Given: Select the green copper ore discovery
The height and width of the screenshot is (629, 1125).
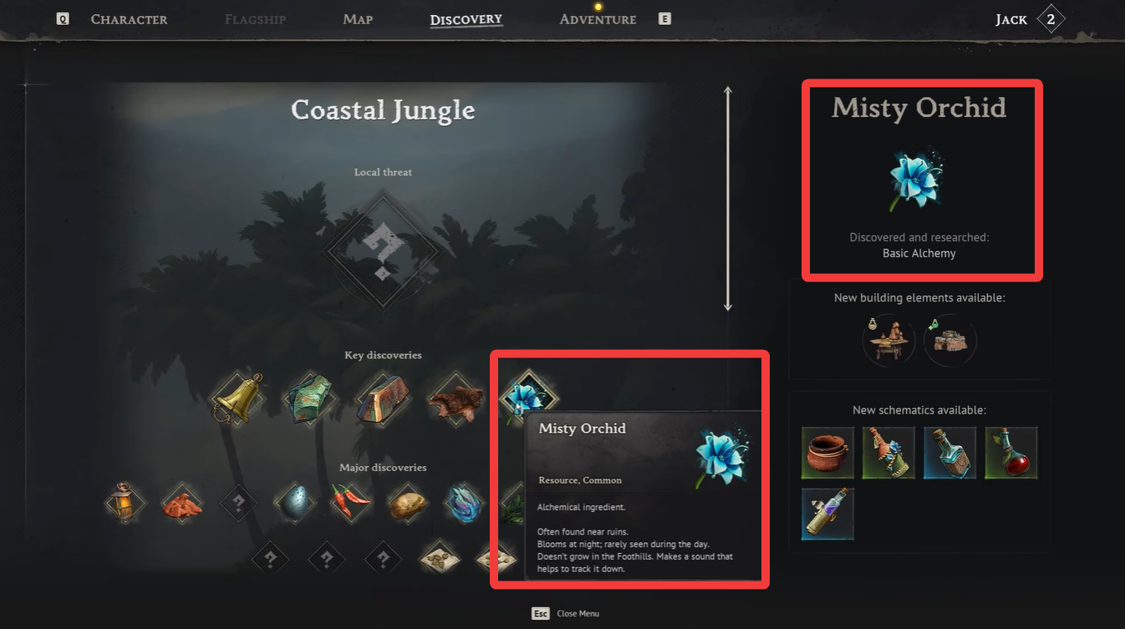Looking at the screenshot, I should 309,398.
